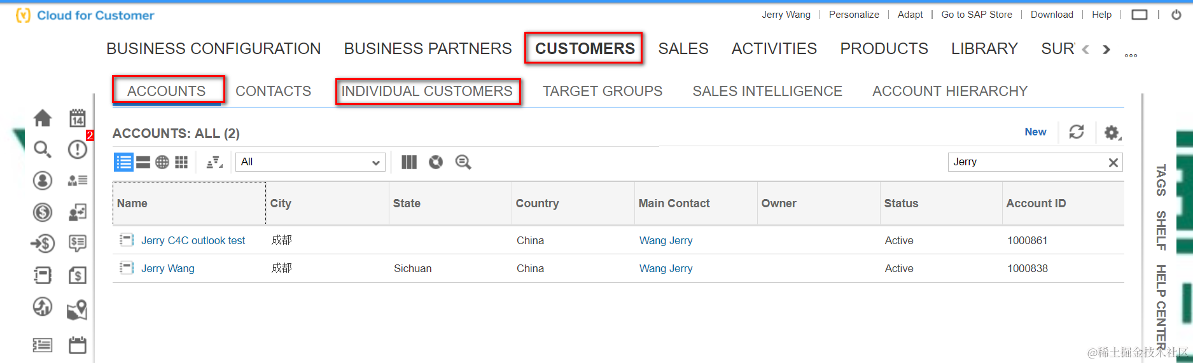Viewport: 1193px width, 363px height.
Task: Open the PRODUCTS work center
Action: [884, 48]
